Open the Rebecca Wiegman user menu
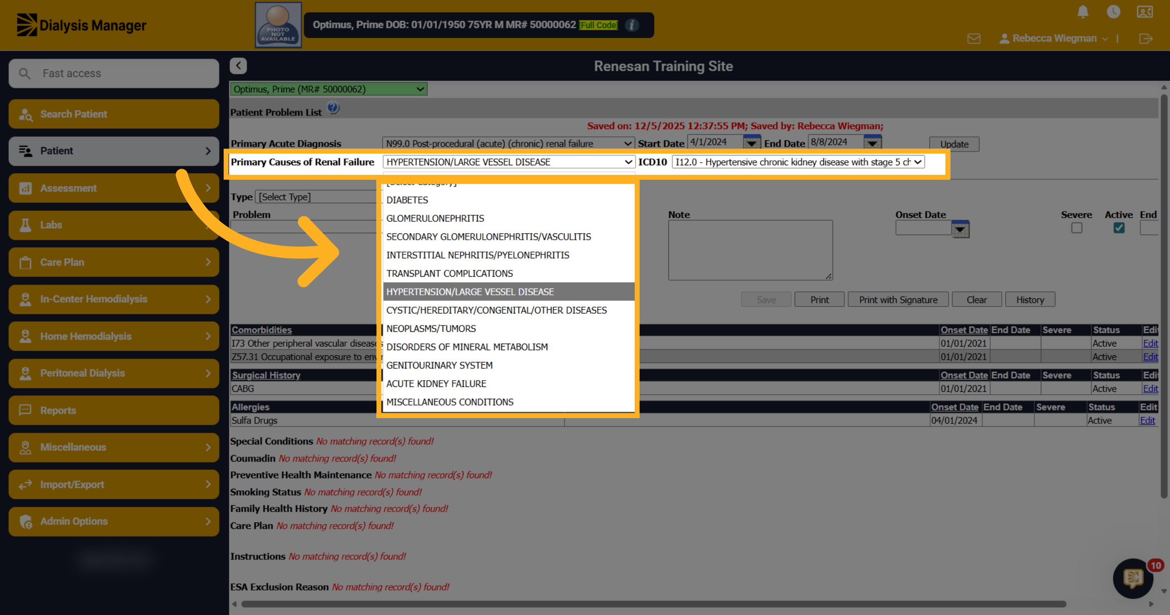Viewport: 1170px width, 615px height. point(1054,38)
